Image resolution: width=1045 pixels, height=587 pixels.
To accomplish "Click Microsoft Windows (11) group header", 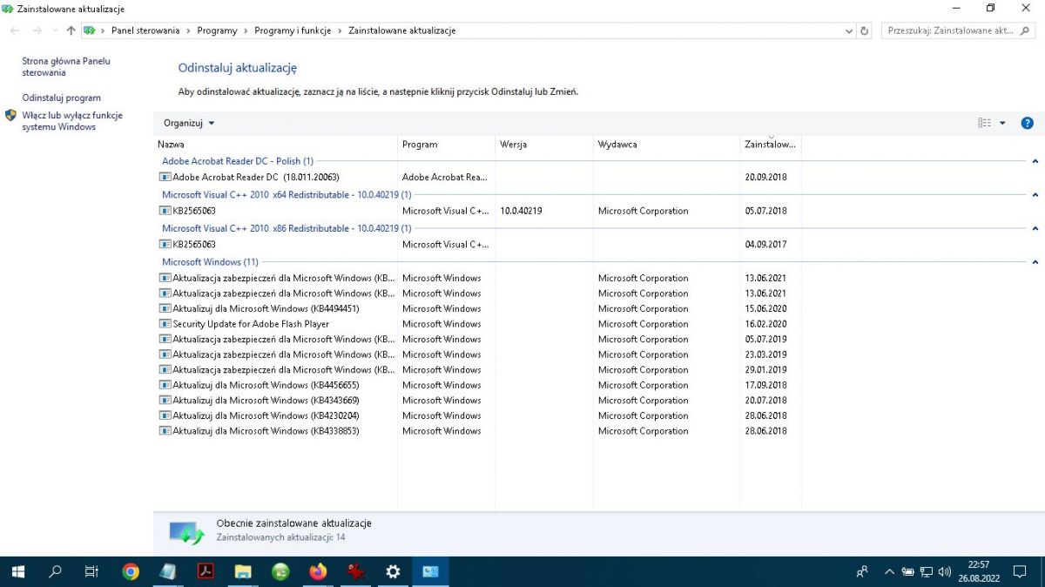I will pyautogui.click(x=210, y=262).
